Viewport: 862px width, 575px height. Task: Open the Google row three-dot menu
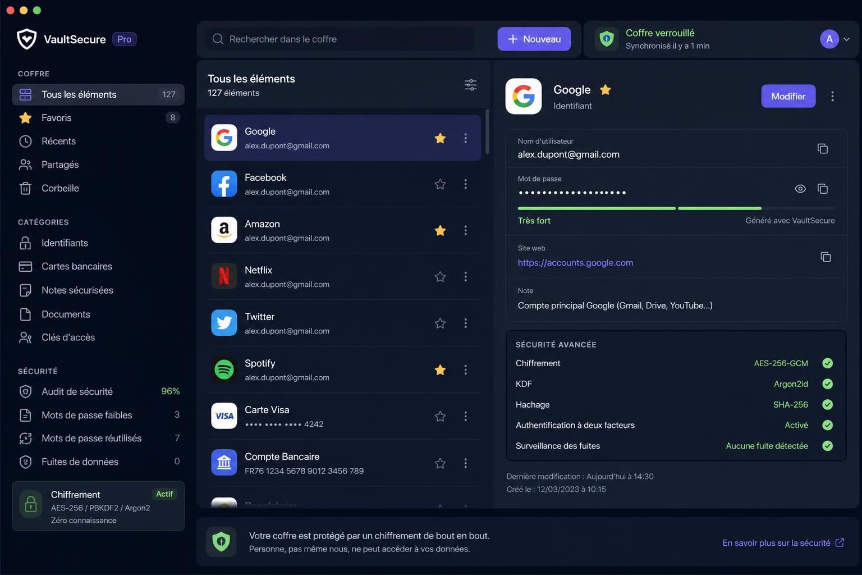(465, 138)
